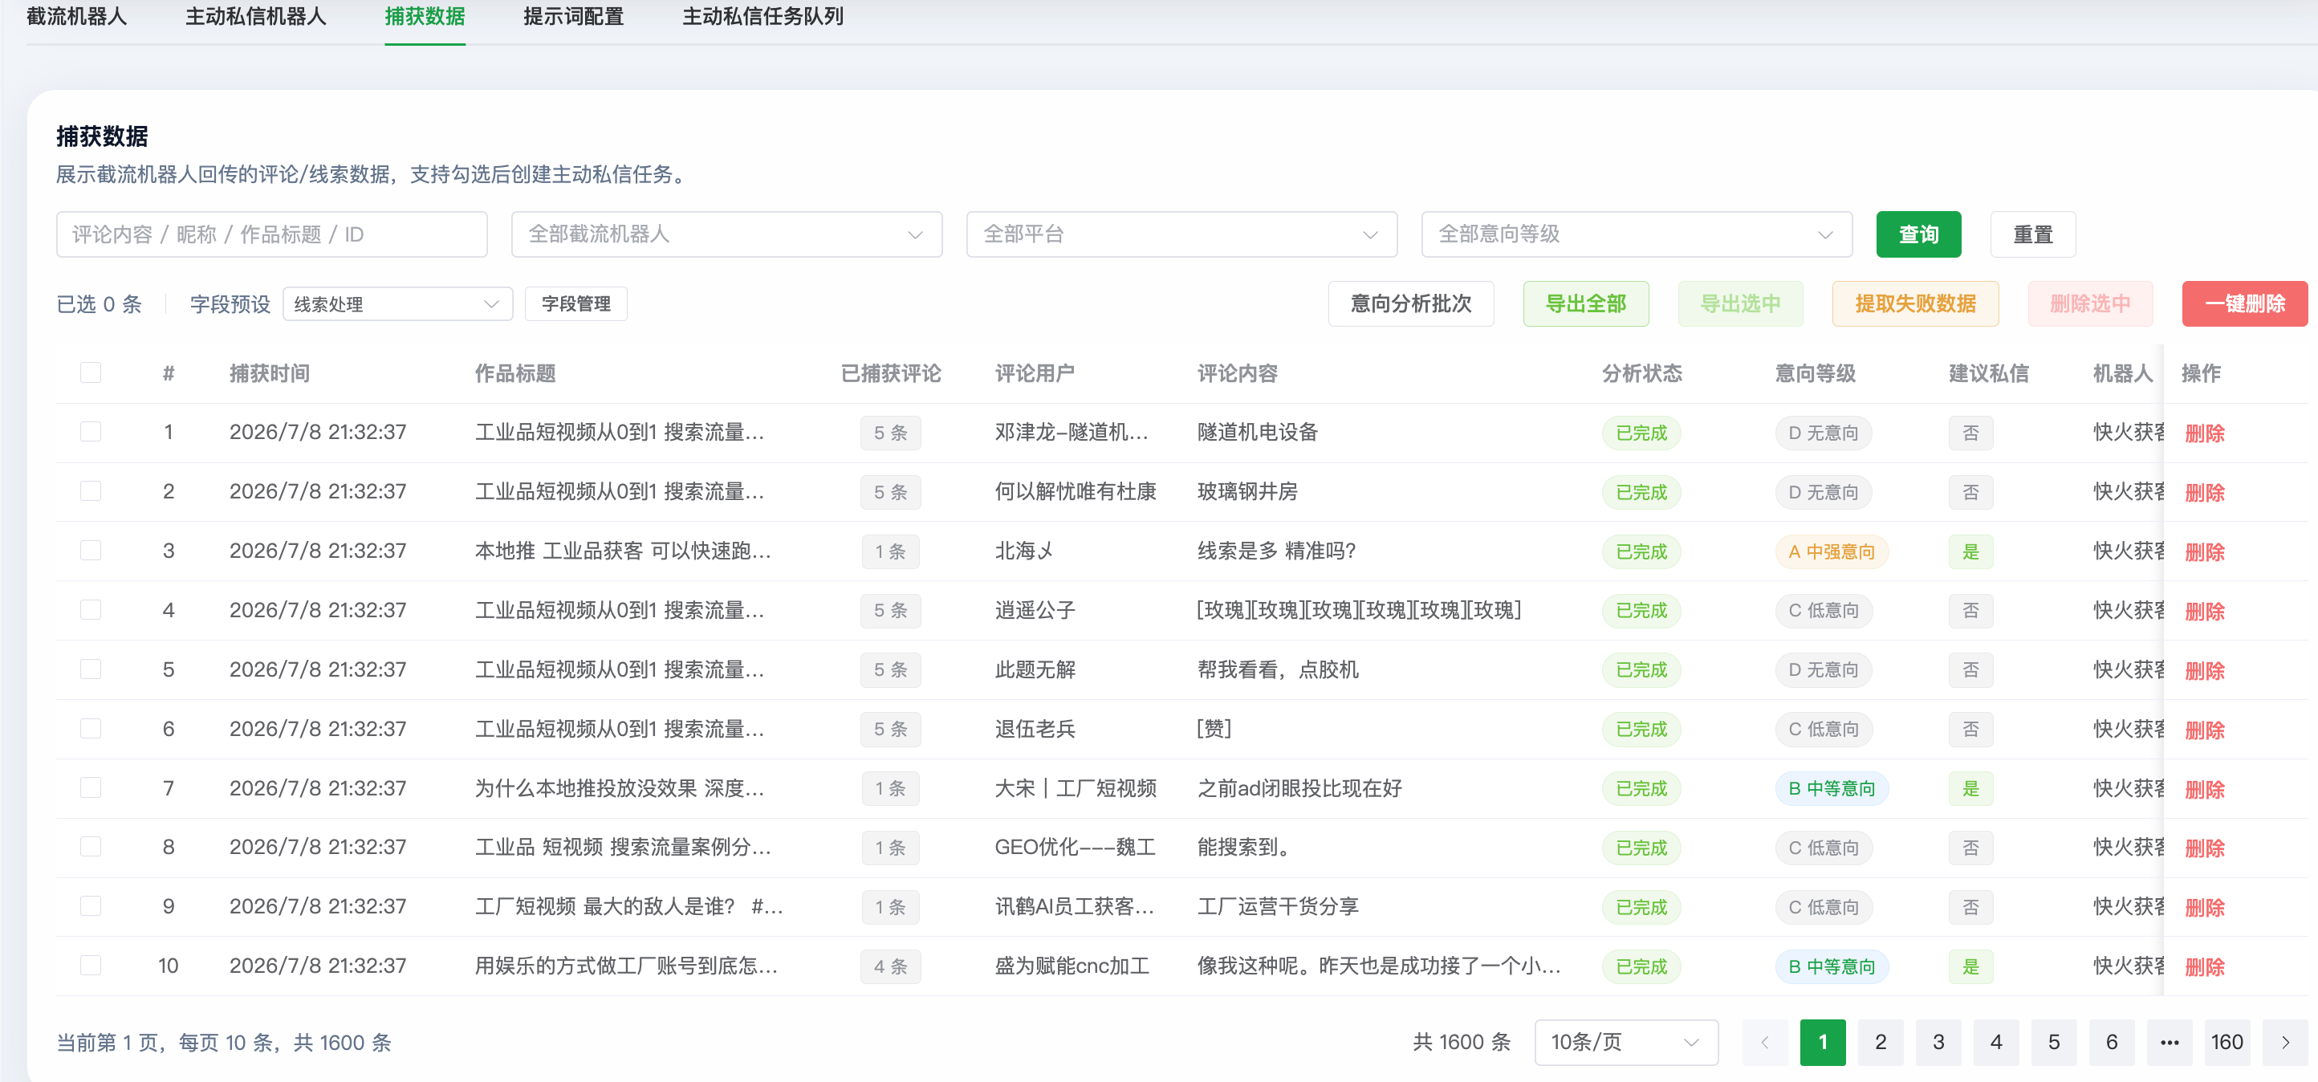Viewport: 2318px width, 1082px height.
Task: Go to the previous page arrow
Action: (1765, 1043)
